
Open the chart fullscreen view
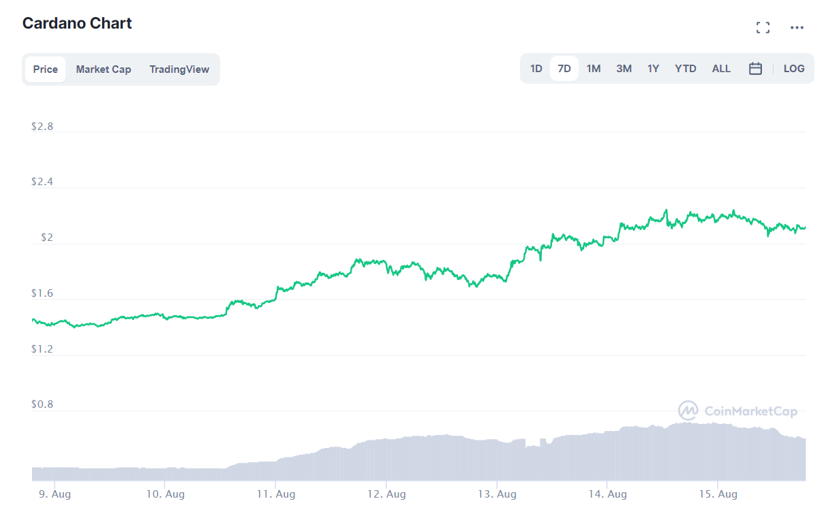coord(763,27)
